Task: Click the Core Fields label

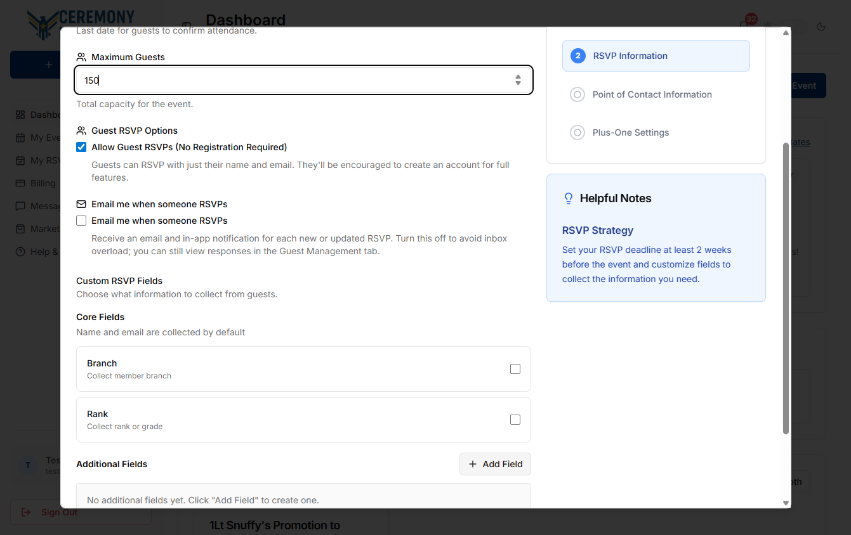Action: point(100,317)
